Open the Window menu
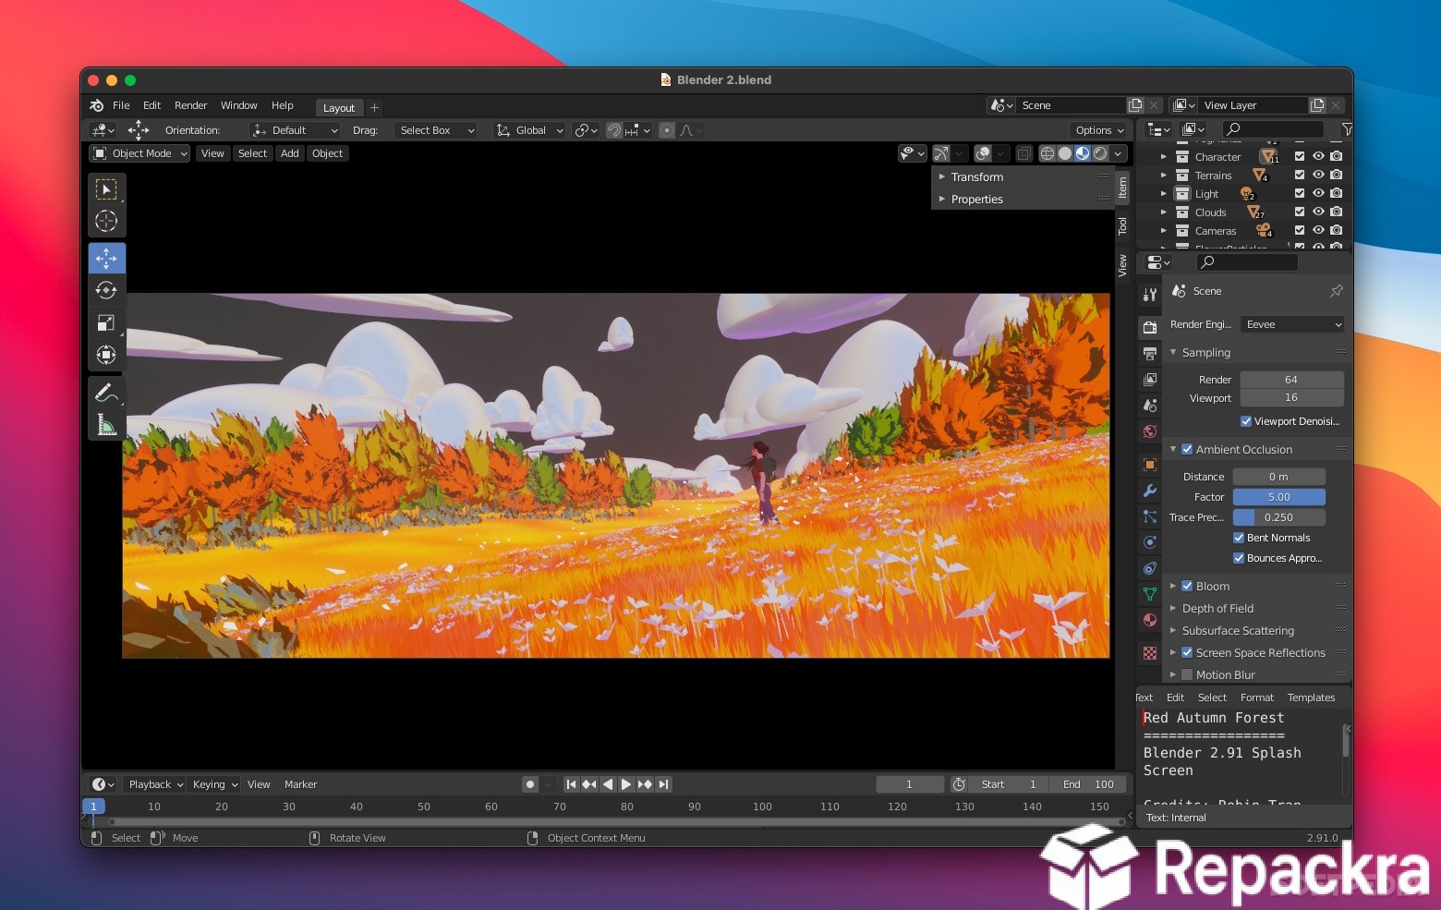Screen dimensions: 1441x910 238,105
